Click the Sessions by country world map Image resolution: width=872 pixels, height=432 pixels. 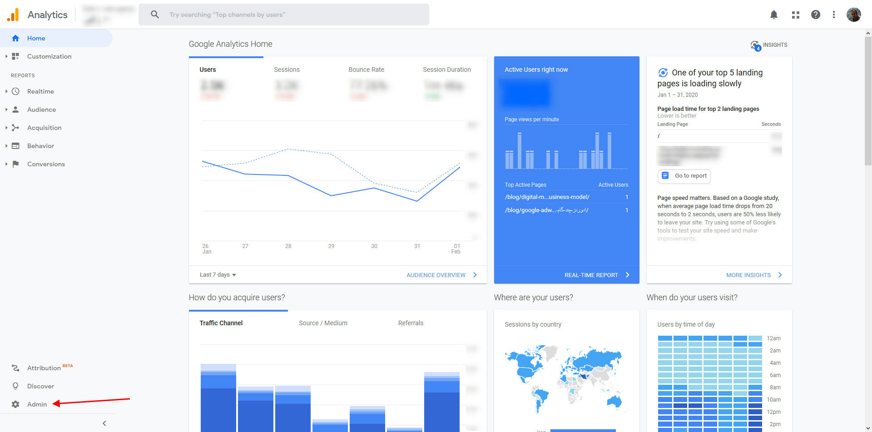point(564,379)
